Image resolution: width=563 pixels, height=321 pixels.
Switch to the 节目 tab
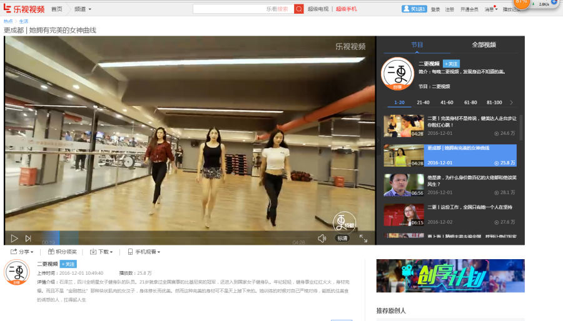coord(417,45)
